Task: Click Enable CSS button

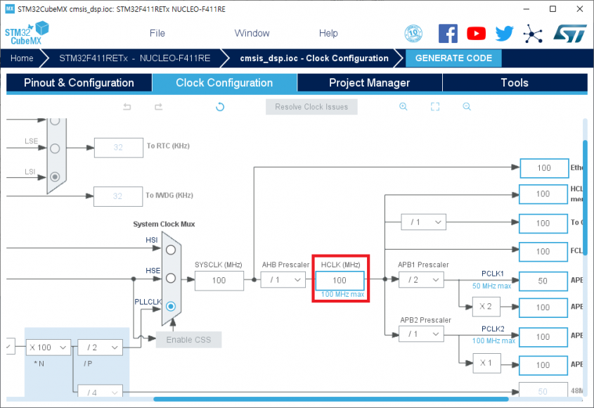Action: (188, 340)
